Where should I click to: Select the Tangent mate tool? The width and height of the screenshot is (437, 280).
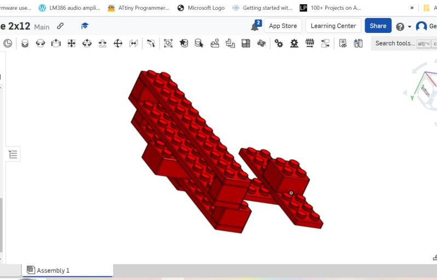click(x=151, y=43)
